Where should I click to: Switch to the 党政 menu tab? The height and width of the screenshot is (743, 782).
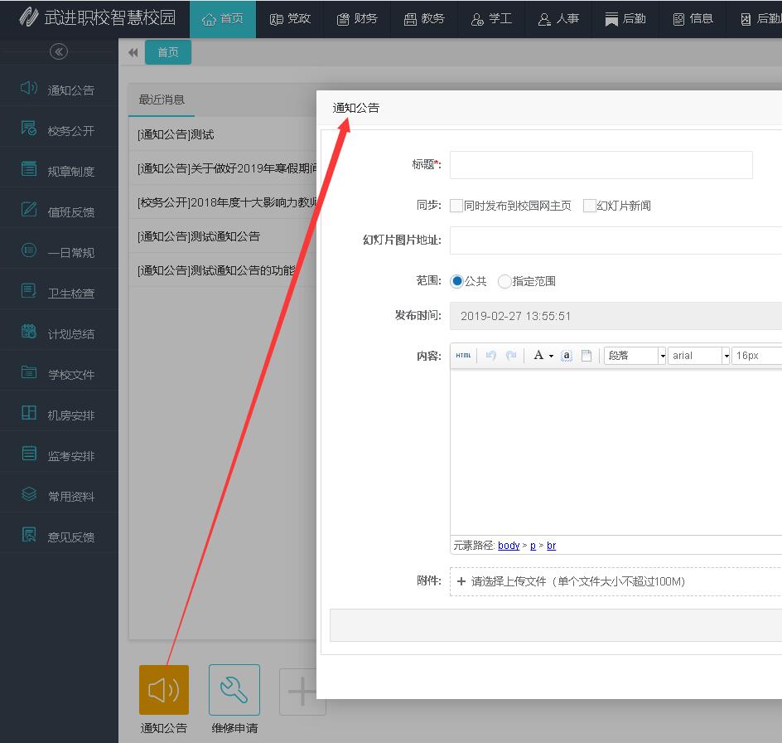[x=289, y=18]
